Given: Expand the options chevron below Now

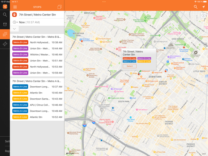Looking at the screenshot, I should (14, 29).
